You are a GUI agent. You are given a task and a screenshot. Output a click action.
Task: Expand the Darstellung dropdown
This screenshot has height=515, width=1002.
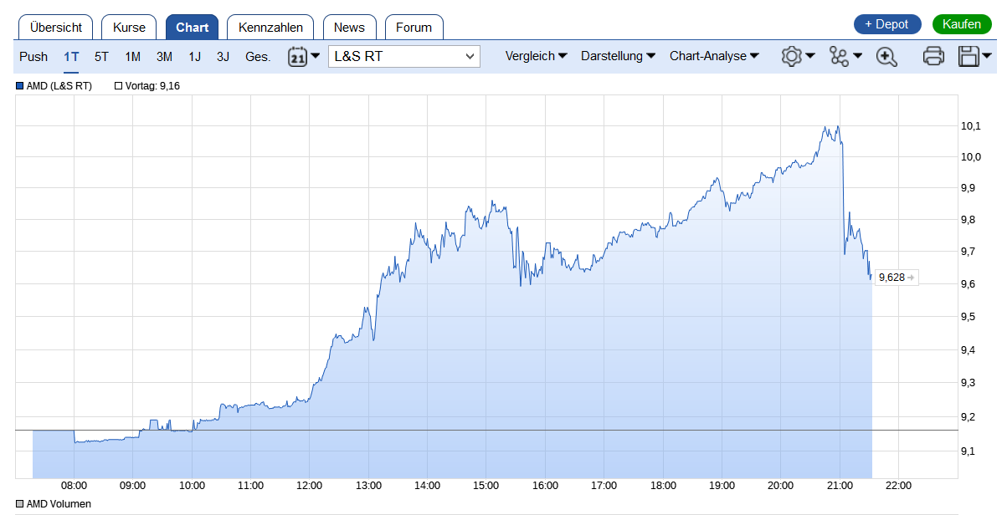pos(618,56)
